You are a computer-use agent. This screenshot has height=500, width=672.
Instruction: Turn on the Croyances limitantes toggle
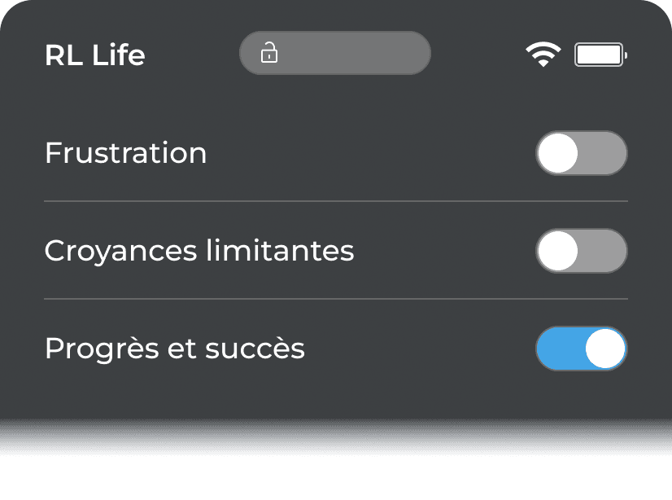(x=581, y=251)
